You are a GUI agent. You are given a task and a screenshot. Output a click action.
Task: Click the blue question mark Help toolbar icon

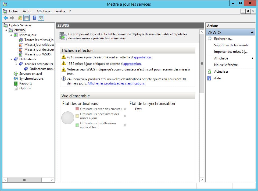pyautogui.click(x=34, y=18)
